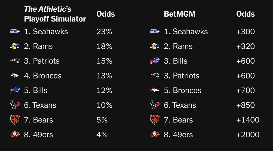Select the Seahawks 23% odds value
Screen dimensions: 273x151
(104, 31)
